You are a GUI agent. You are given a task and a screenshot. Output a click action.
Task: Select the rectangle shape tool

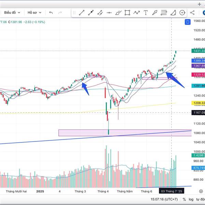click(x=127, y=13)
